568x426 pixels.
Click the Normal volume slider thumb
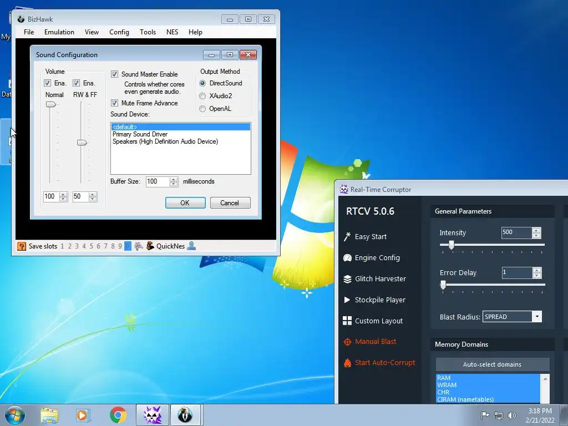(x=50, y=104)
